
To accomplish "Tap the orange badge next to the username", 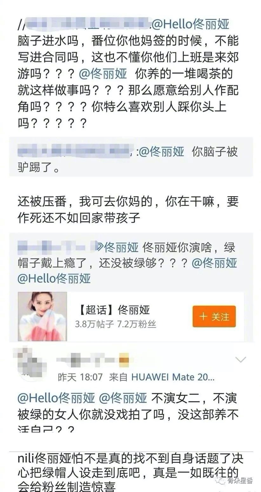I will (x=124, y=360).
